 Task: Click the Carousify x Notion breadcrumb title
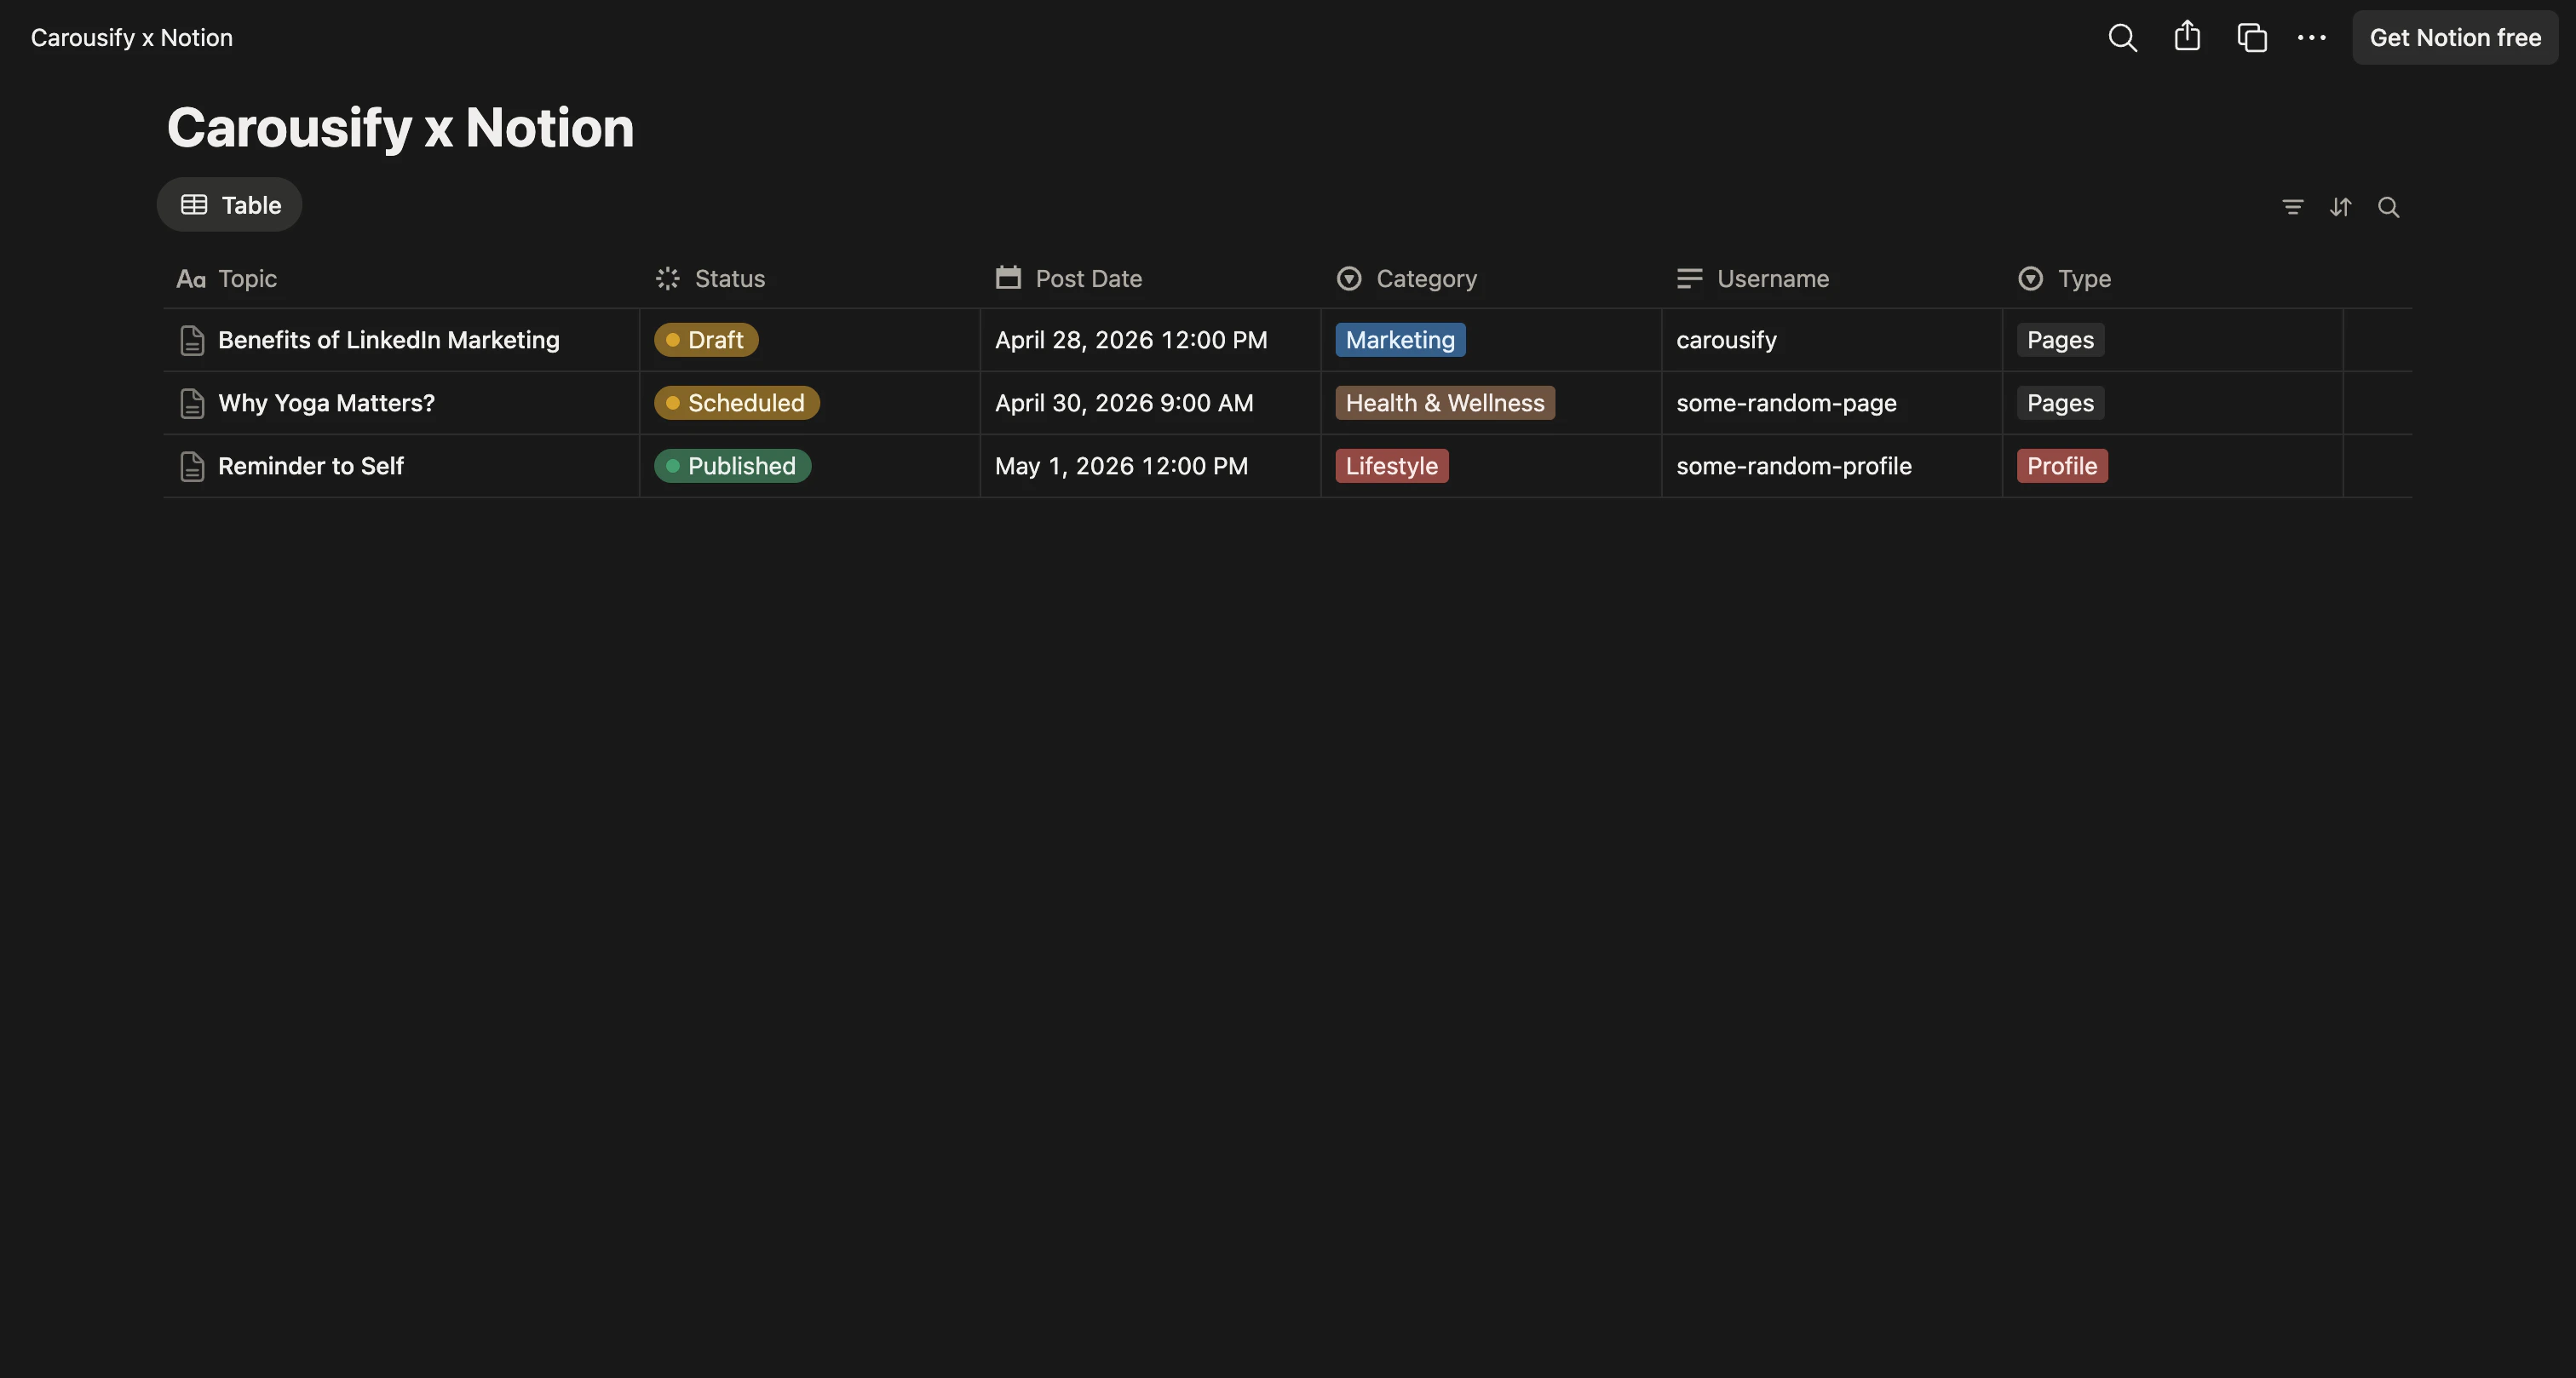(x=132, y=38)
